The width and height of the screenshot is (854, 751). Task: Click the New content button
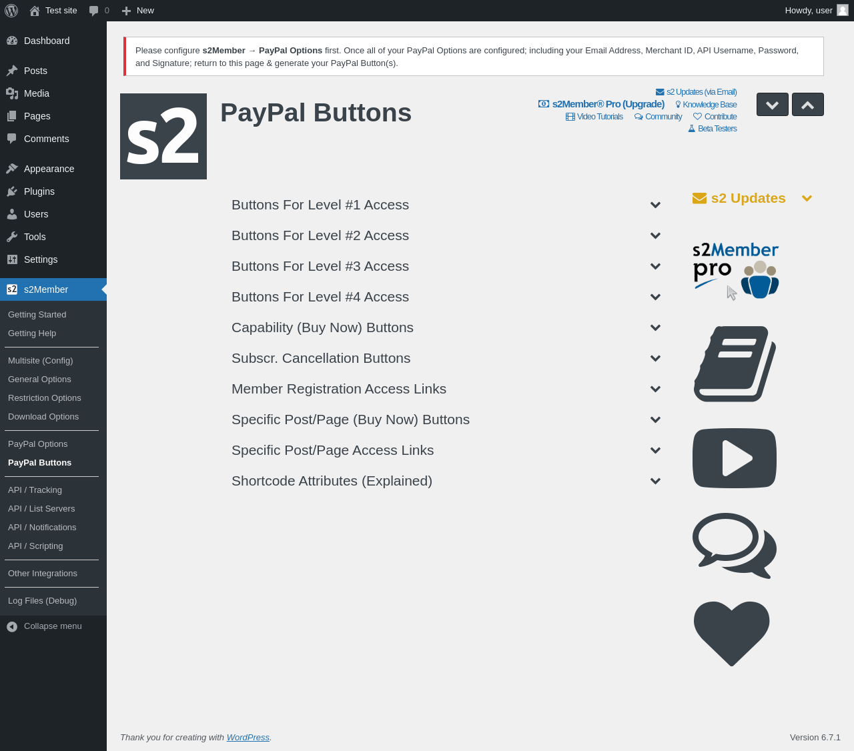coord(138,11)
